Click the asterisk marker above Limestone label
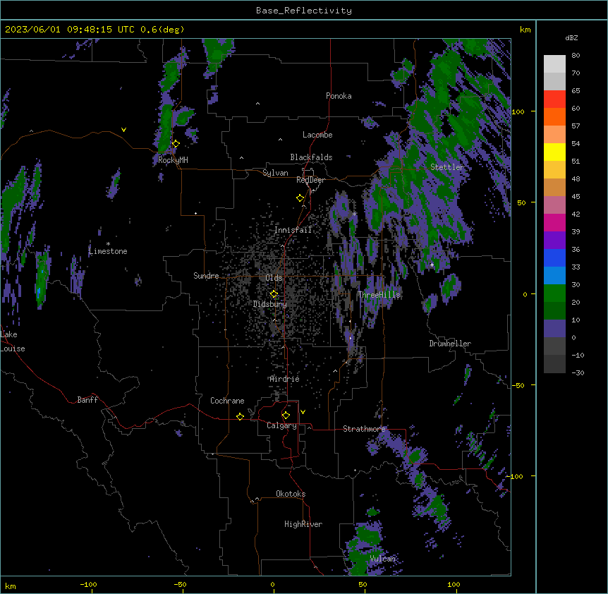The image size is (608, 594). pyautogui.click(x=108, y=244)
